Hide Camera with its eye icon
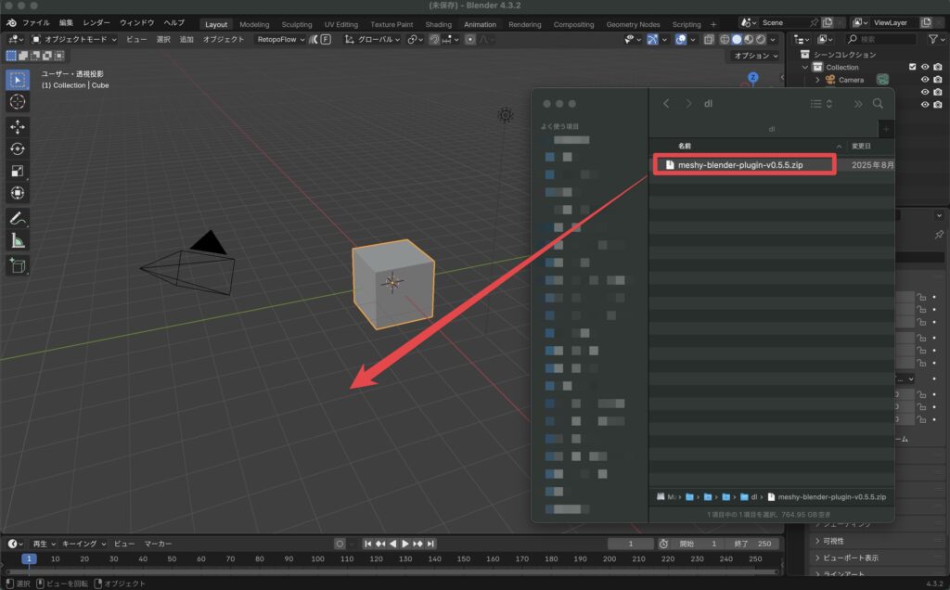 click(x=925, y=80)
